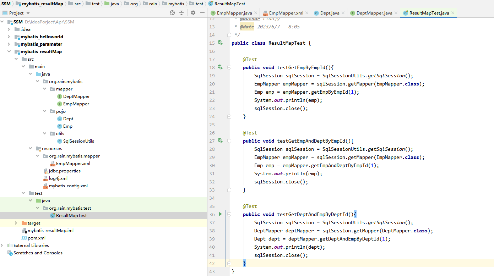The height and width of the screenshot is (276, 494).
Task: Hide the Project panel with minus icon
Action: point(202,13)
